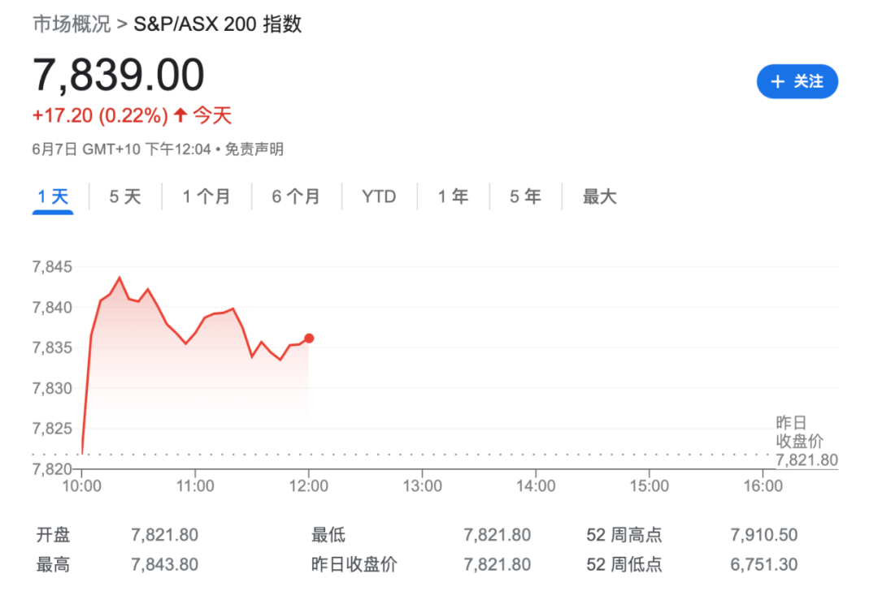The image size is (878, 591).
Task: Show the 最大 maximum range
Action: [x=599, y=196]
